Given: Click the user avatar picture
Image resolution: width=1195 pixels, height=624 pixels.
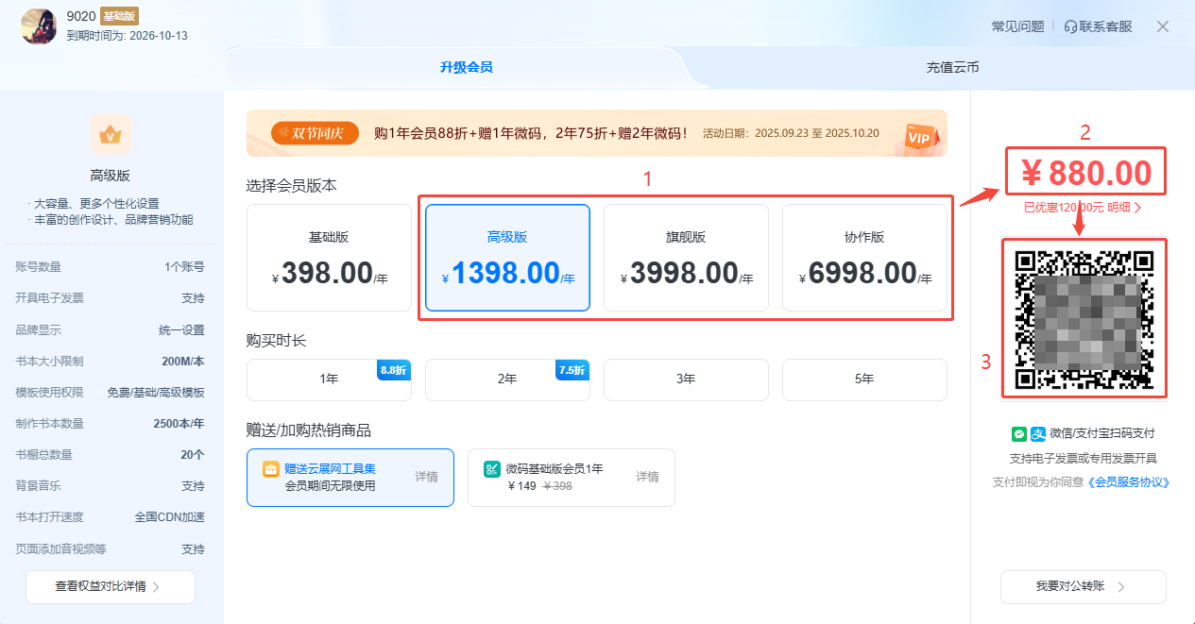Looking at the screenshot, I should (x=39, y=26).
